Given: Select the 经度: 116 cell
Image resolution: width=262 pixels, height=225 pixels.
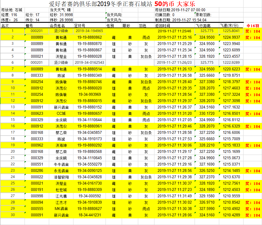Looking at the screenshot, I should coord(9,15).
